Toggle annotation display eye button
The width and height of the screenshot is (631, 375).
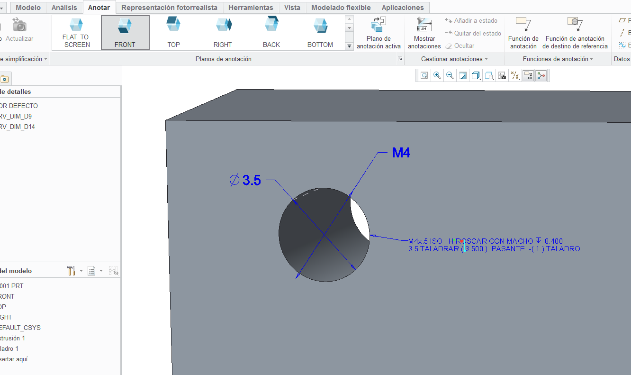tap(528, 75)
